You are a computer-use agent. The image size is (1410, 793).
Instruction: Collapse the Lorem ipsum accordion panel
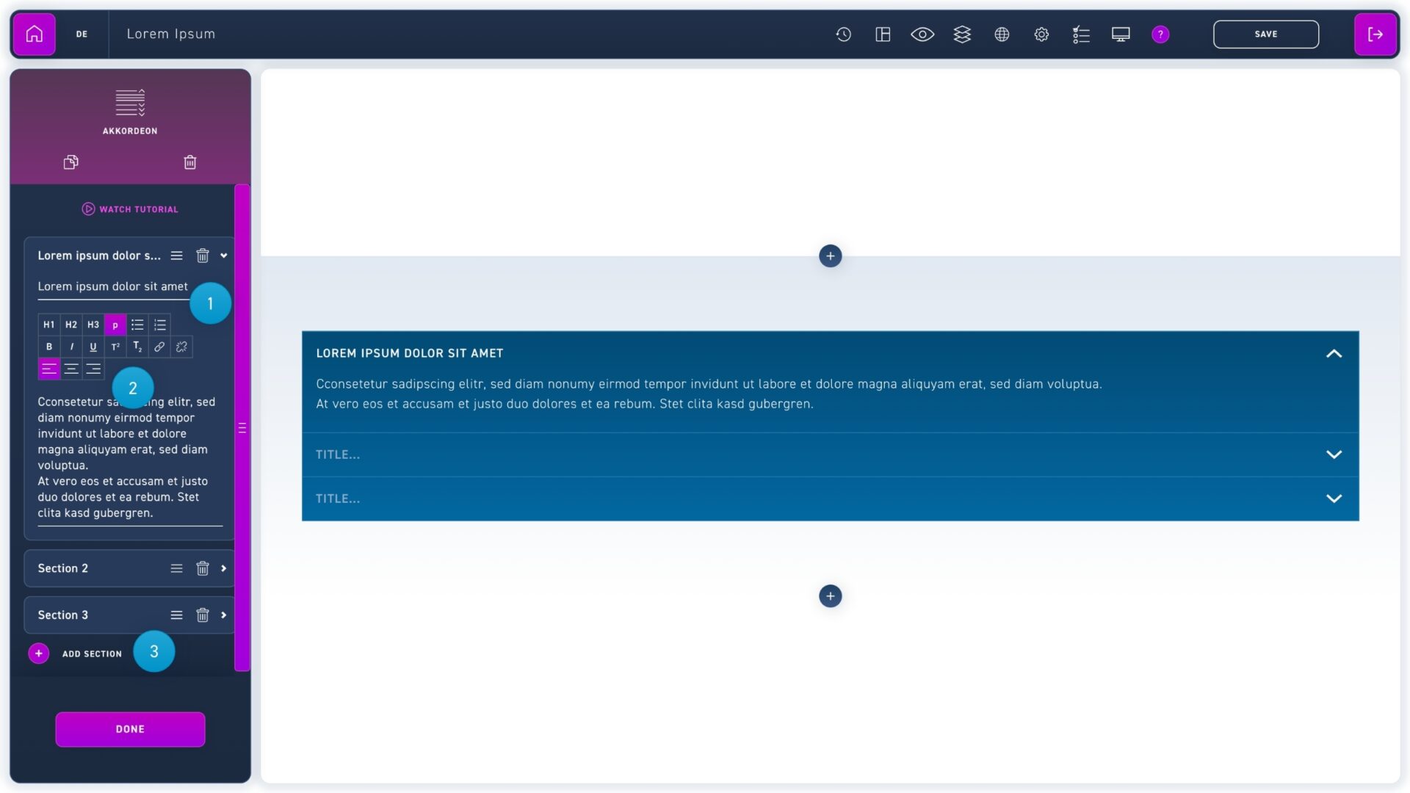tap(1334, 353)
